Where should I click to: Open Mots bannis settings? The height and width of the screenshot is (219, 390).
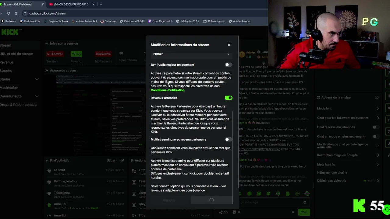348,165
